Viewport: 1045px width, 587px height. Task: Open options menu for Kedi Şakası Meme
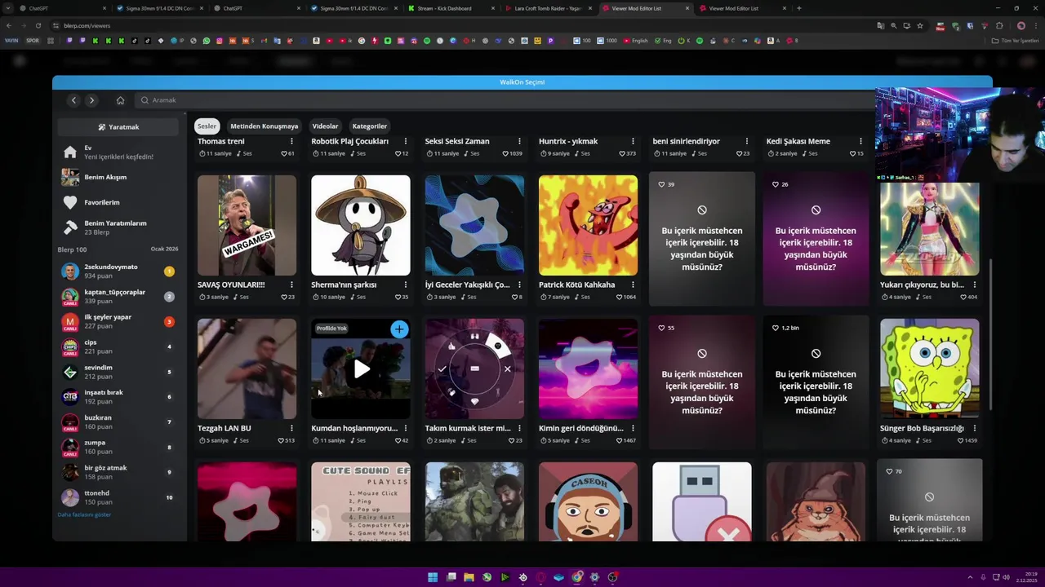coord(860,141)
